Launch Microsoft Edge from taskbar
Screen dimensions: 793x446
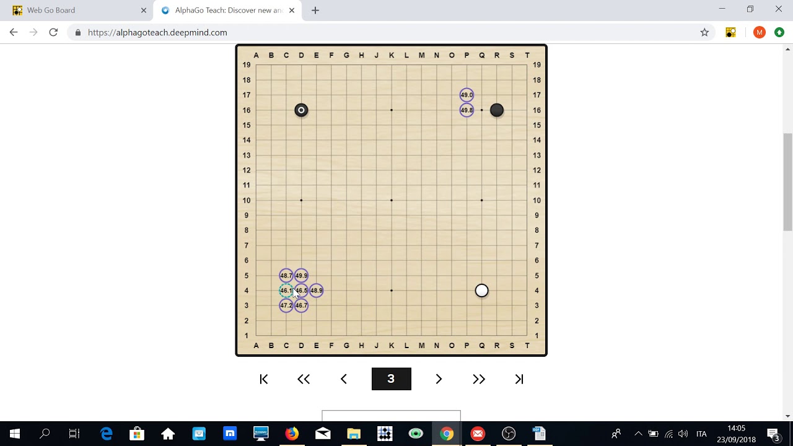[107, 434]
